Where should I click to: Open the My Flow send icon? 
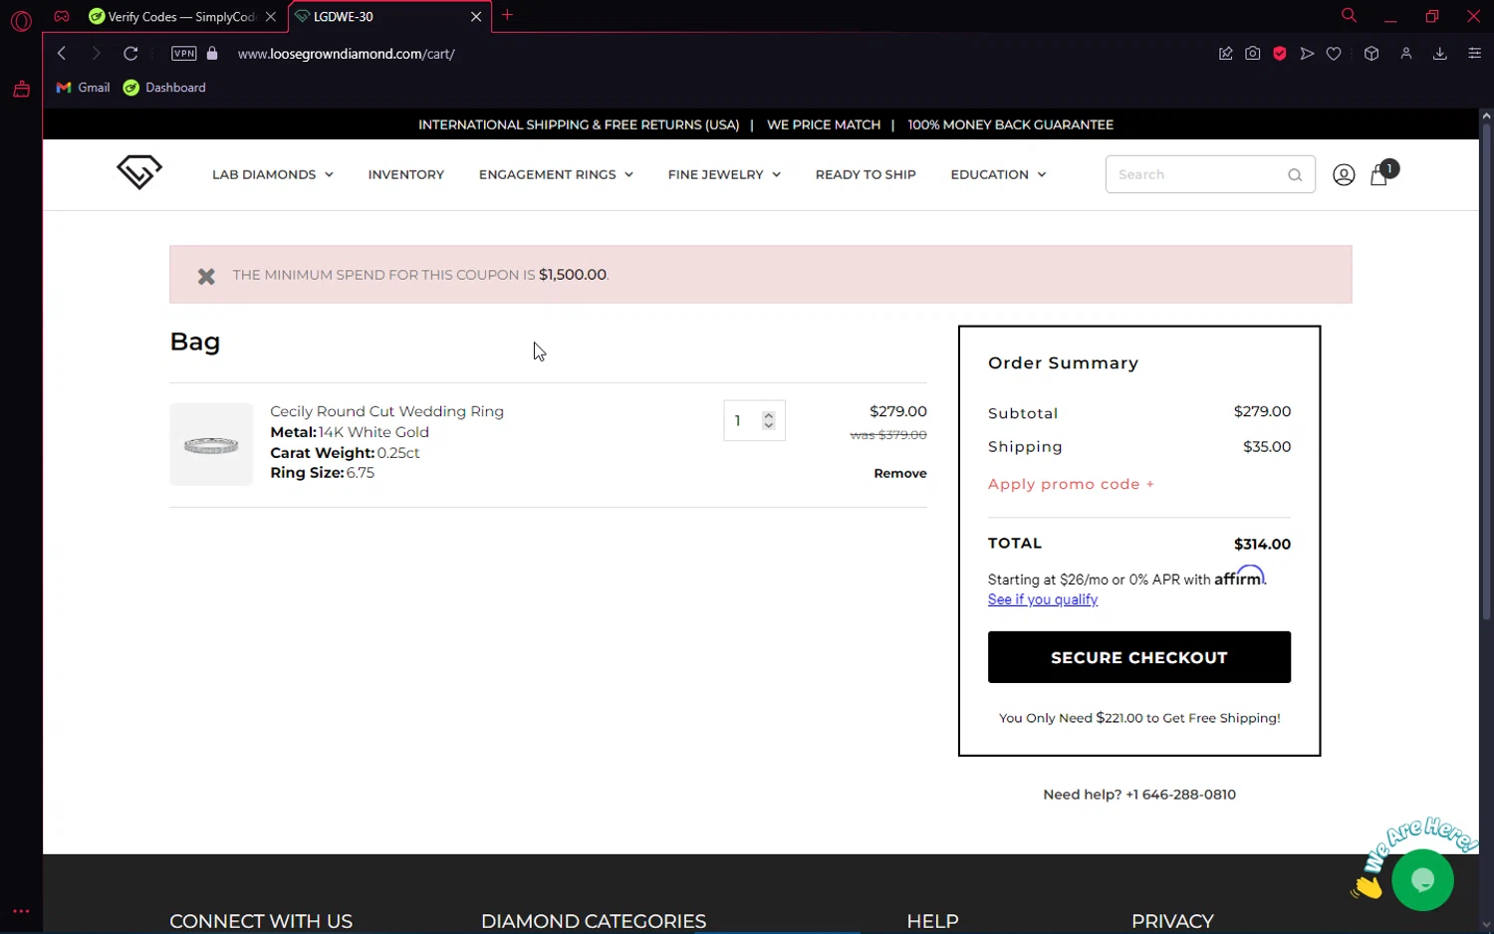pyautogui.click(x=1307, y=54)
